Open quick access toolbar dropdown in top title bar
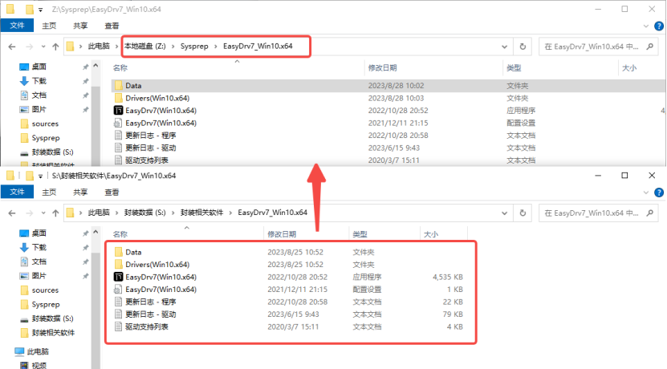Image resolution: width=667 pixels, height=369 pixels. tap(40, 10)
